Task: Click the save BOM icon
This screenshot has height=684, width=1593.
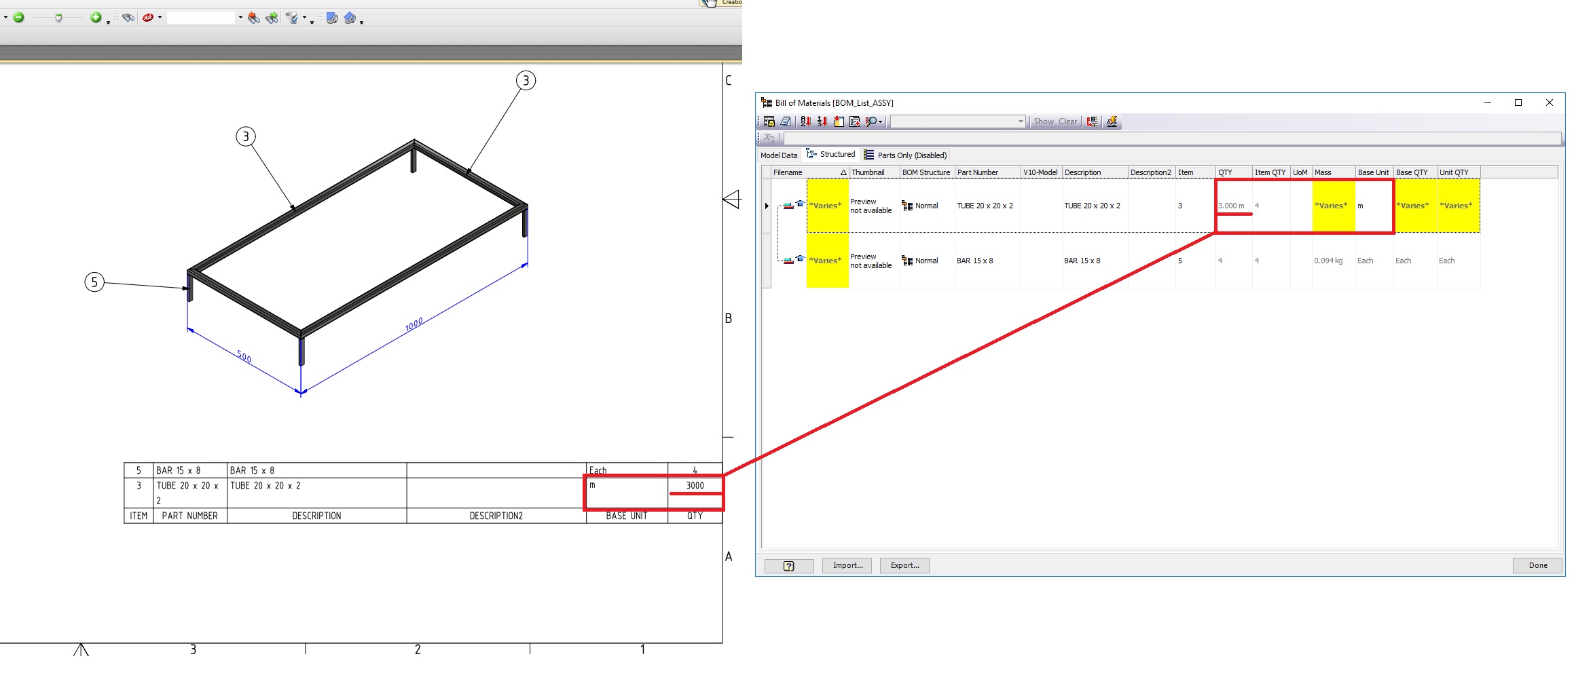Action: pos(770,121)
